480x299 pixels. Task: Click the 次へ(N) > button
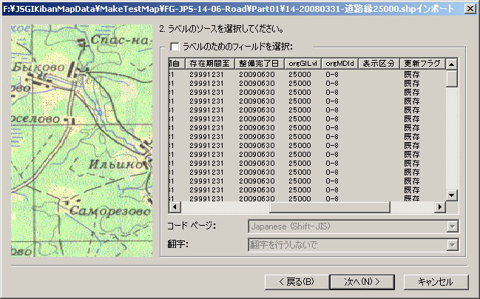click(x=362, y=281)
